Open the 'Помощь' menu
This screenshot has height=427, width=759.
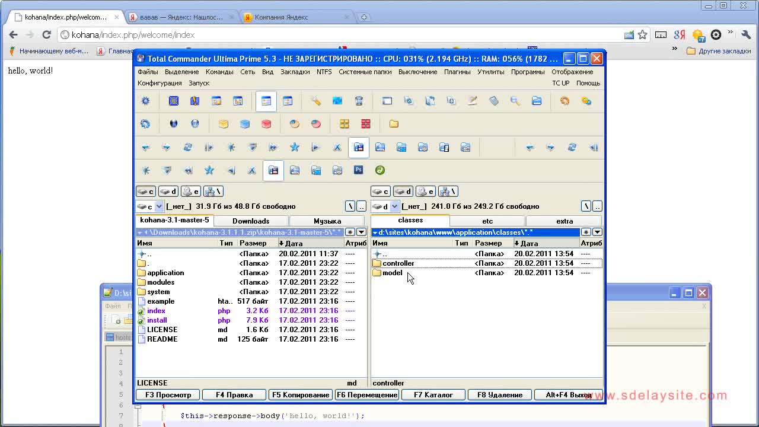click(588, 83)
